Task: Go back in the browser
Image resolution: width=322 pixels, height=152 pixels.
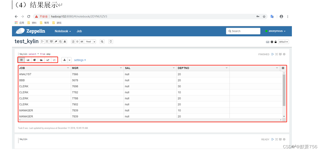Action: click(x=16, y=17)
